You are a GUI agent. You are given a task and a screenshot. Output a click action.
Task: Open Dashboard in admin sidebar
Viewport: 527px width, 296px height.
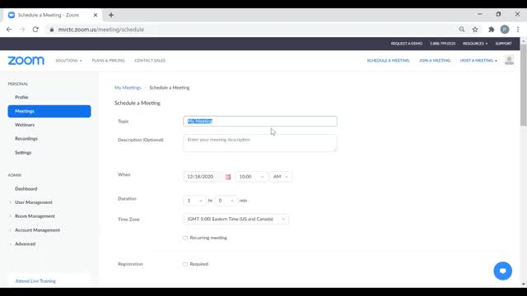(x=26, y=188)
